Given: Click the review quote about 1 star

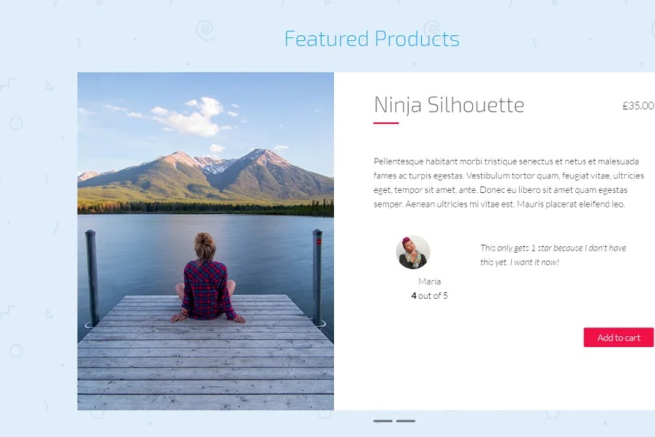Looking at the screenshot, I should (553, 255).
